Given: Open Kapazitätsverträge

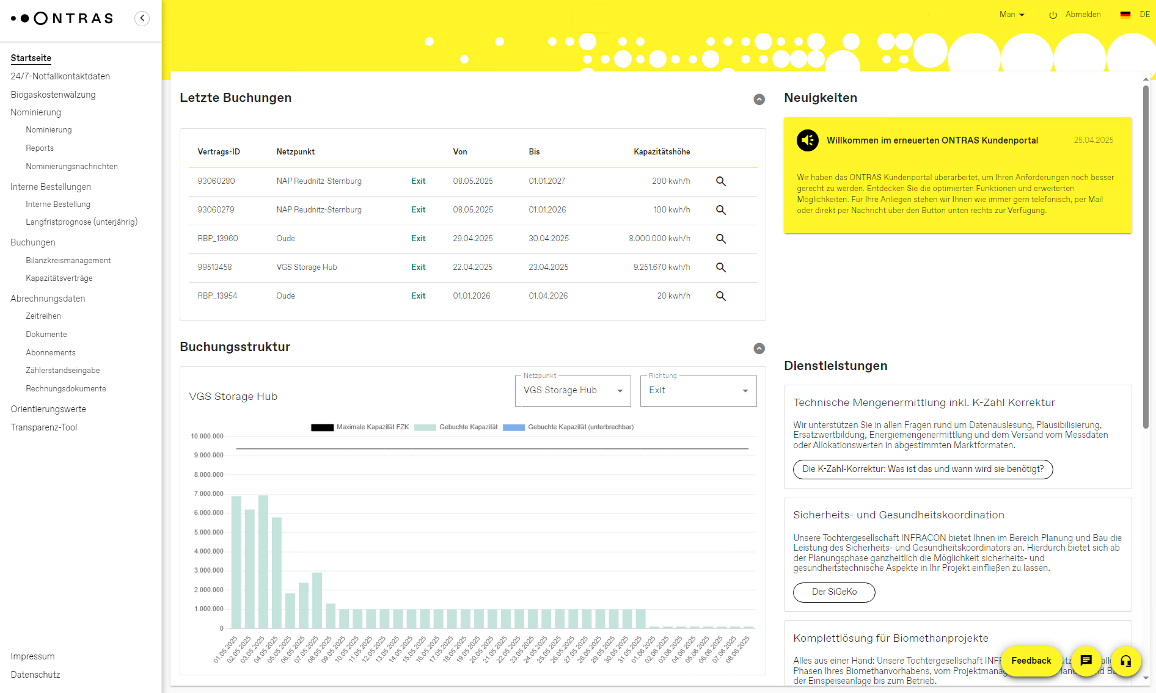Looking at the screenshot, I should tap(59, 278).
